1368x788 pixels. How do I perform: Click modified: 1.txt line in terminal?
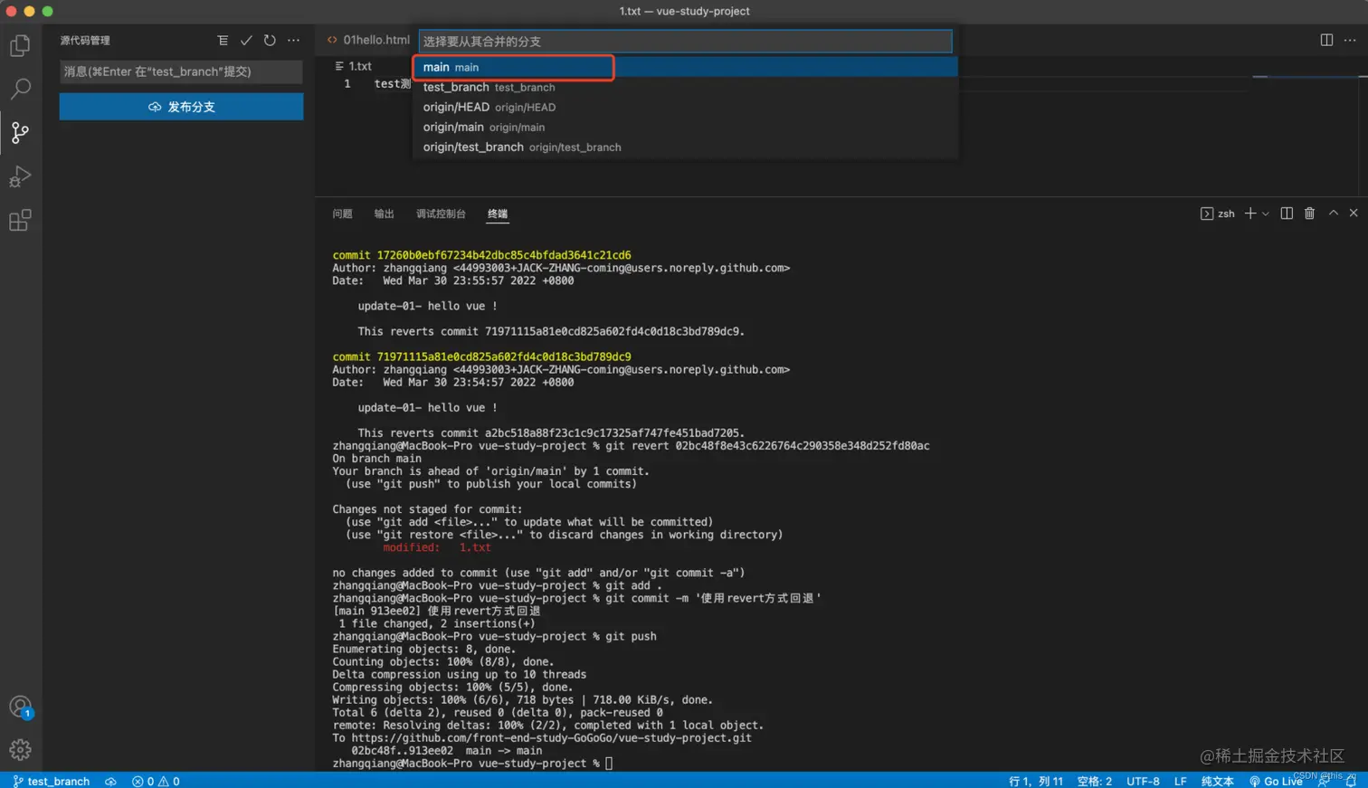[x=437, y=547]
